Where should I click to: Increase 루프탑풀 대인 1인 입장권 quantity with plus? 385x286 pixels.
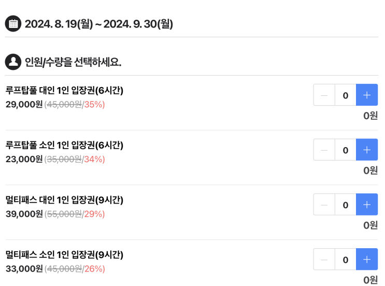(366, 95)
